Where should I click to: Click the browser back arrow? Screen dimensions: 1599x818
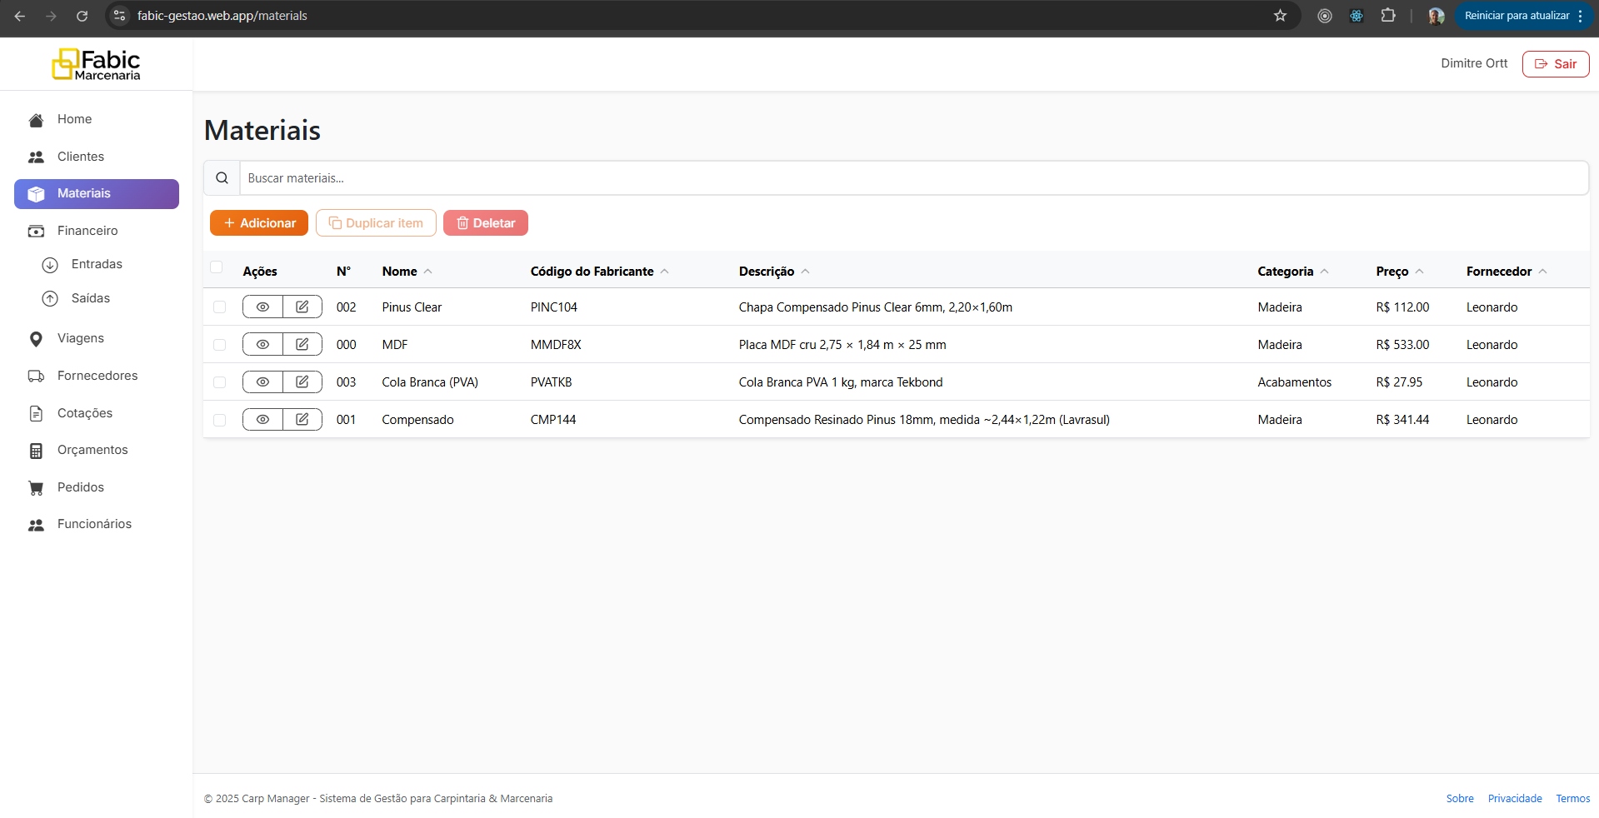(20, 16)
